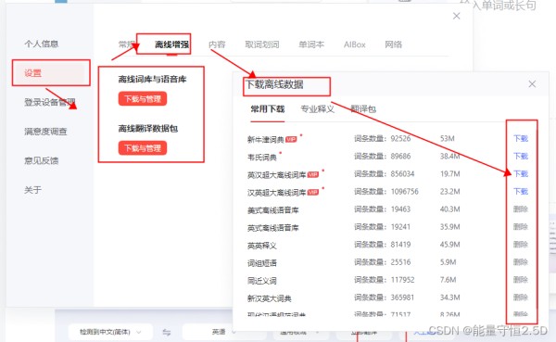The image size is (556, 342).
Task: Swap source and target languages
Action: pyautogui.click(x=167, y=333)
